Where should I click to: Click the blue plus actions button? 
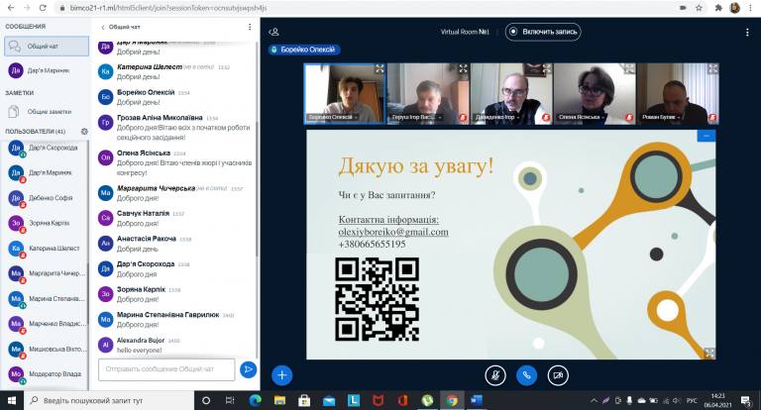pyautogui.click(x=282, y=374)
